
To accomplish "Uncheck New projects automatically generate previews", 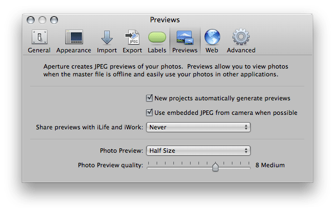I will [149, 98].
